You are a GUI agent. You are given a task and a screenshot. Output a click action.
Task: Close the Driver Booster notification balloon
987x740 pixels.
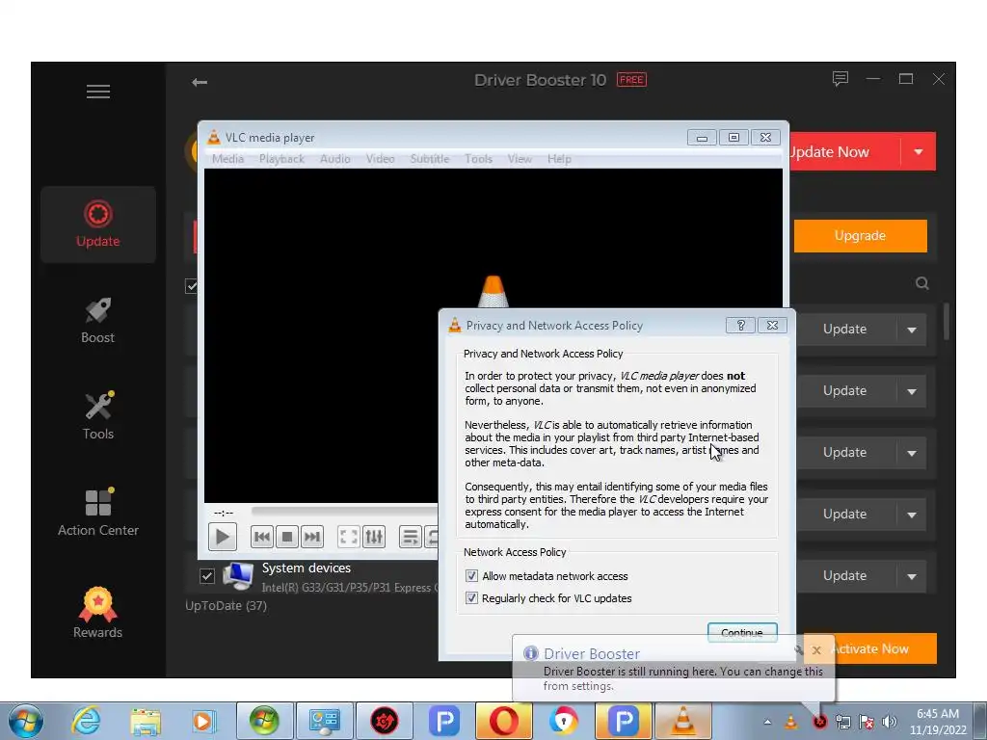click(816, 650)
